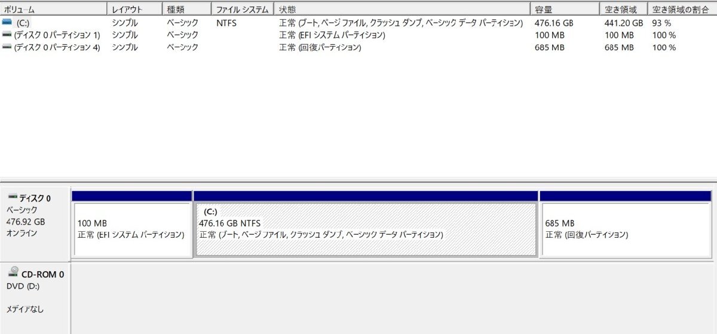
Task: Sort by the 容量 column header
Action: coord(565,9)
